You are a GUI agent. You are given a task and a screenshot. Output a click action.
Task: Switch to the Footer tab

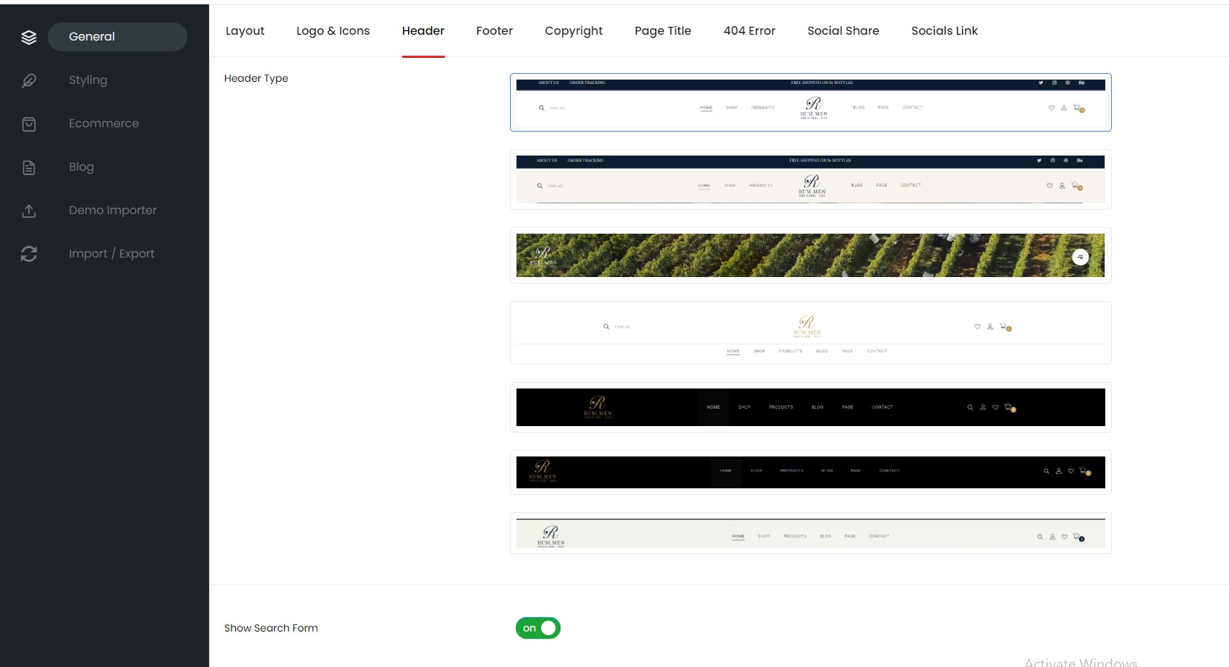[494, 30]
